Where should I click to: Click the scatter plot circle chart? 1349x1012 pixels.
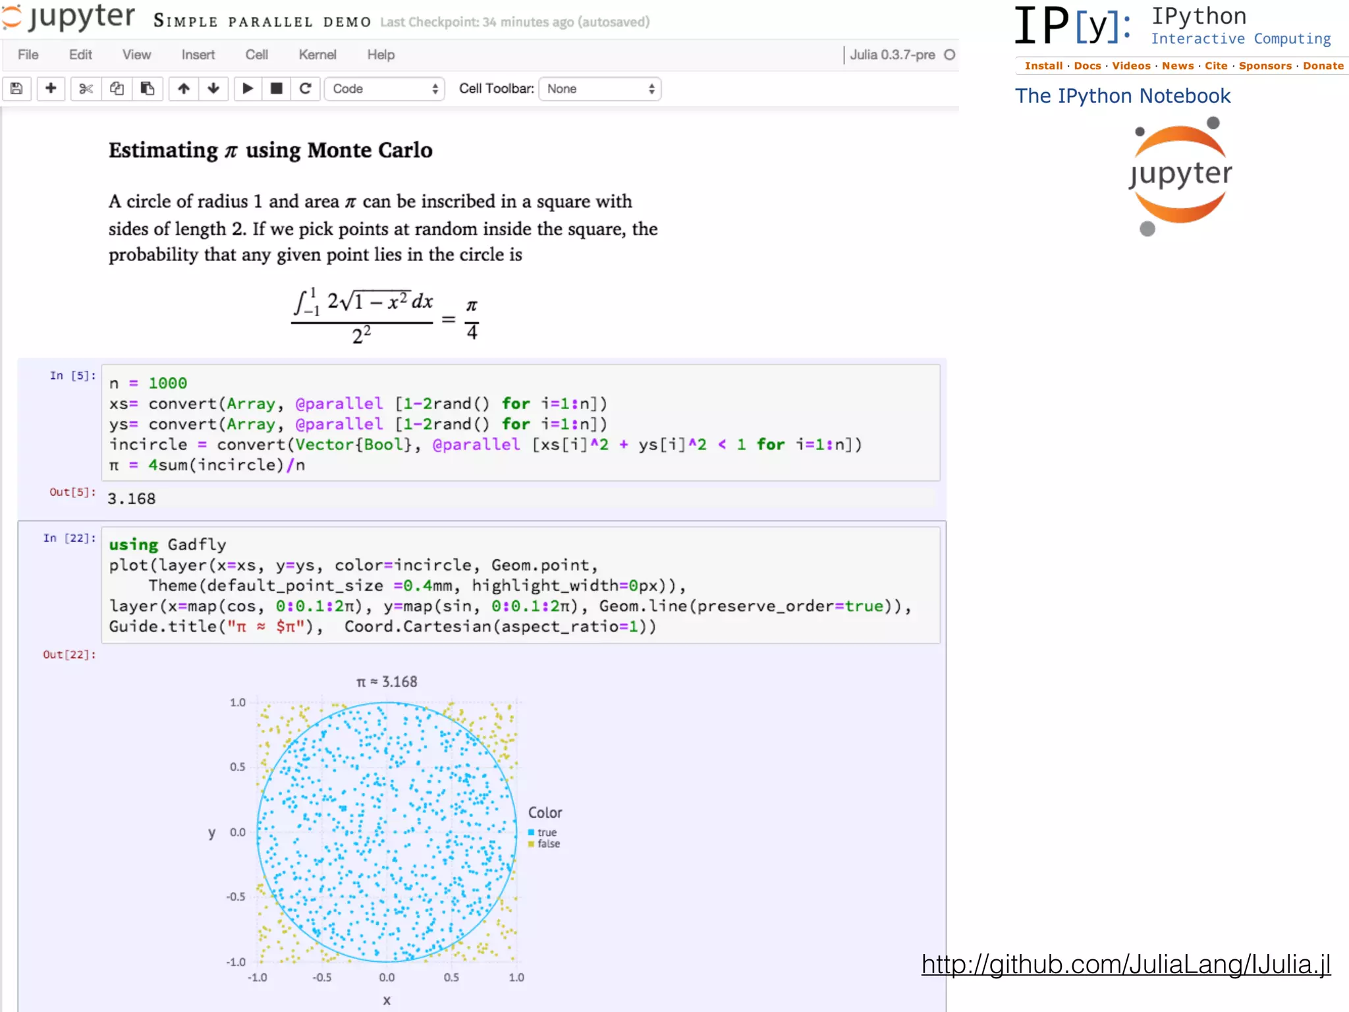click(x=387, y=832)
